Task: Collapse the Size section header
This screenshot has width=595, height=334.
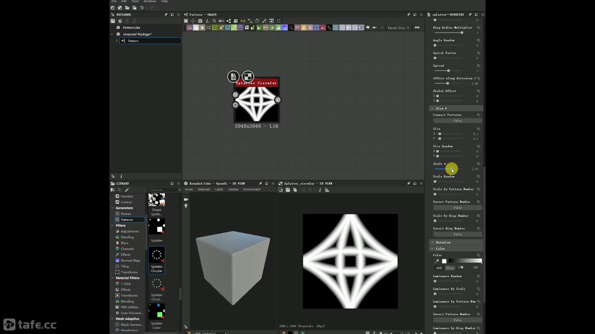Action: tap(456, 109)
